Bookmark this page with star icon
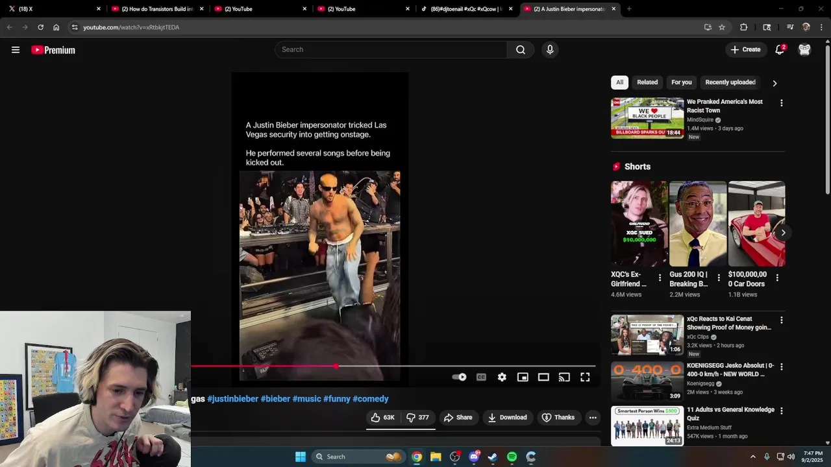This screenshot has width=831, height=467. pyautogui.click(x=722, y=27)
